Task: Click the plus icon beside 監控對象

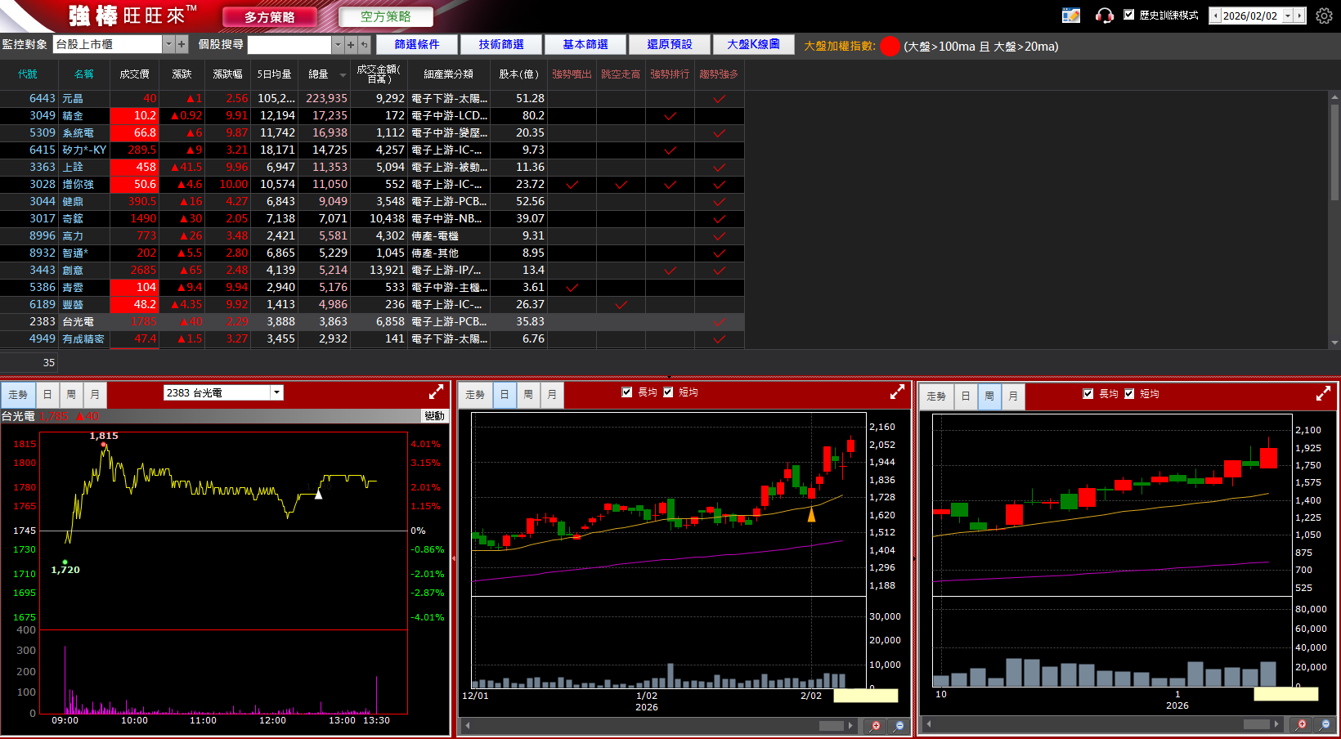Action: pyautogui.click(x=182, y=44)
